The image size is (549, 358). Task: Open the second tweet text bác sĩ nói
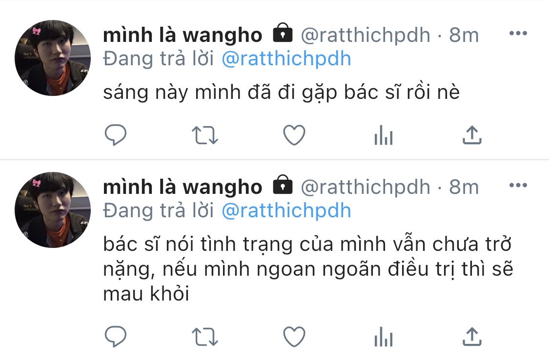(x=308, y=268)
